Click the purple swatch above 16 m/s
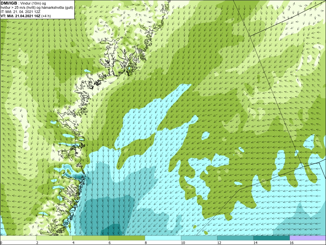Image resolution: width=326 pixels, height=245 pixels. point(308,238)
